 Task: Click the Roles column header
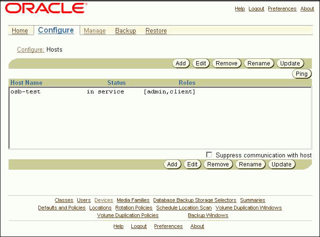pyautogui.click(x=187, y=82)
